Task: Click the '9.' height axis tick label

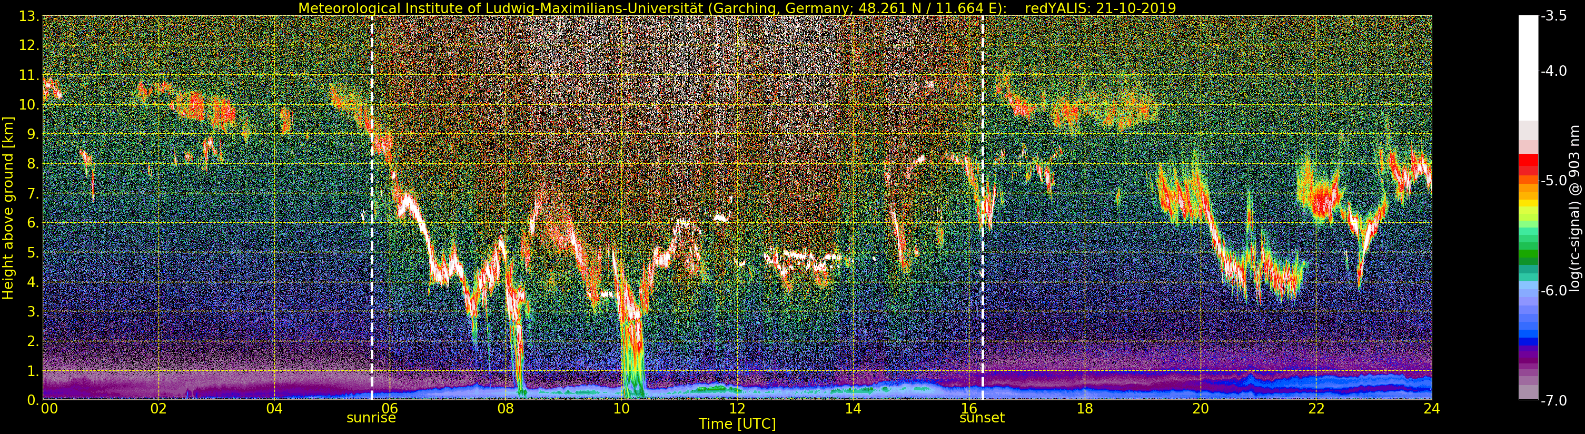Action: click(33, 135)
